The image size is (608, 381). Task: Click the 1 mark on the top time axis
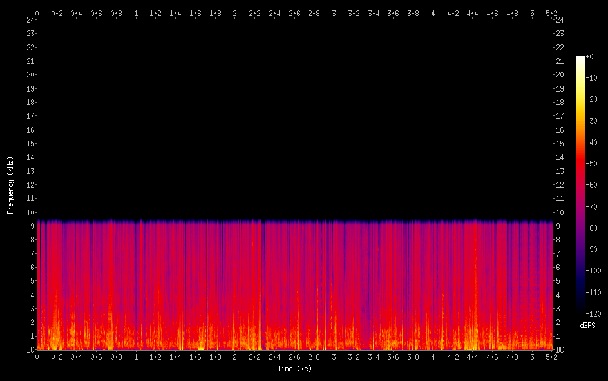[x=136, y=13]
